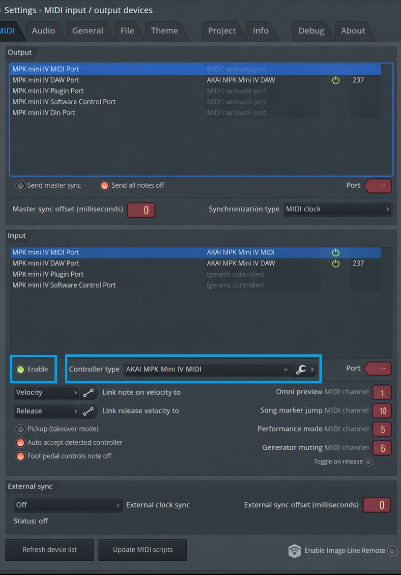Toggle power icon on Input MPK DAW Port
This screenshot has height=575, width=401.
tap(336, 263)
